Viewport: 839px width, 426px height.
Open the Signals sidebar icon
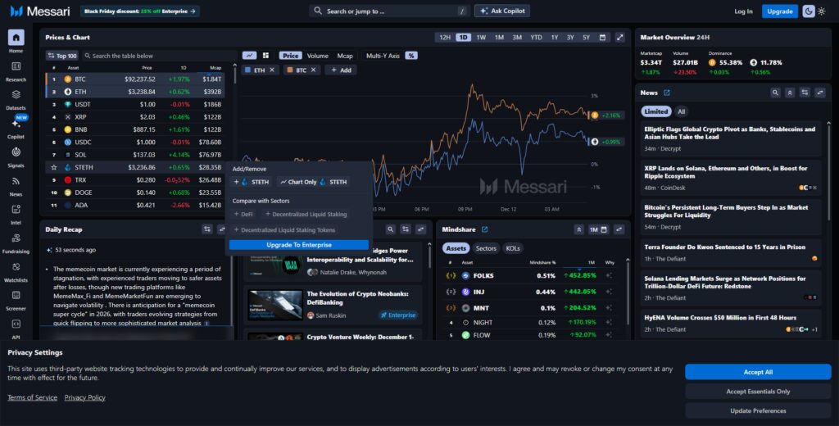coord(16,157)
